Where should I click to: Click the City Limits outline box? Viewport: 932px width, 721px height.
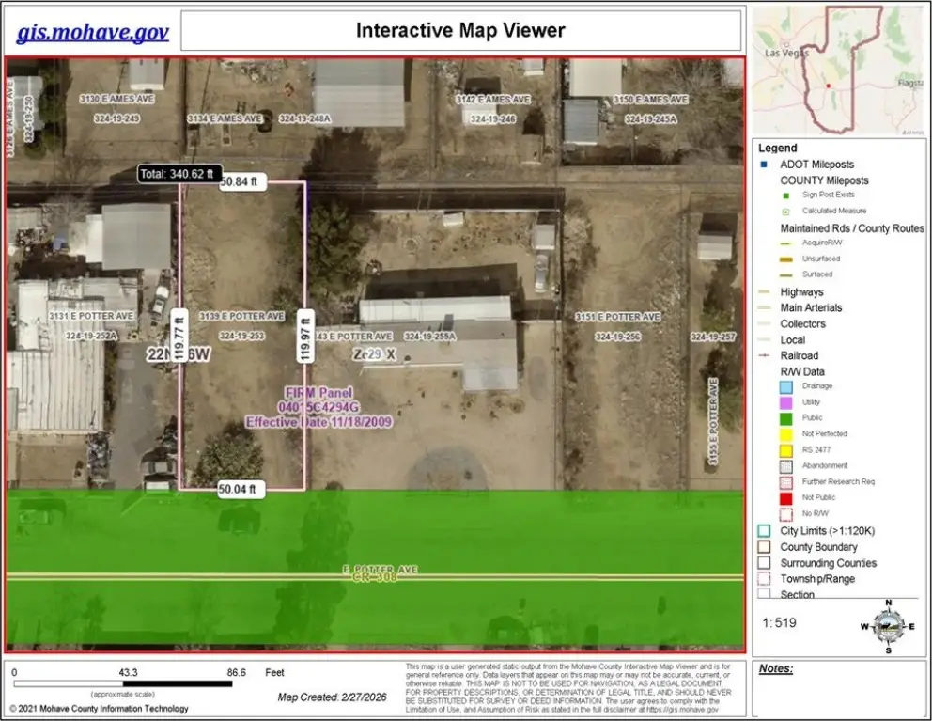point(764,531)
